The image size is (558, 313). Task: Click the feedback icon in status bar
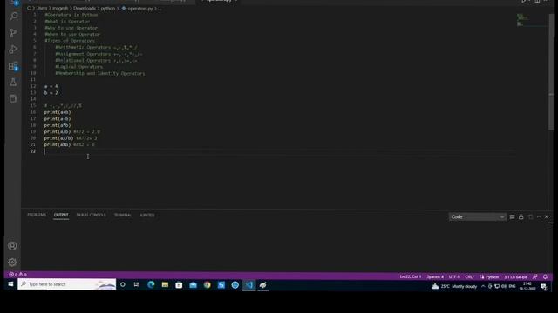(534, 276)
